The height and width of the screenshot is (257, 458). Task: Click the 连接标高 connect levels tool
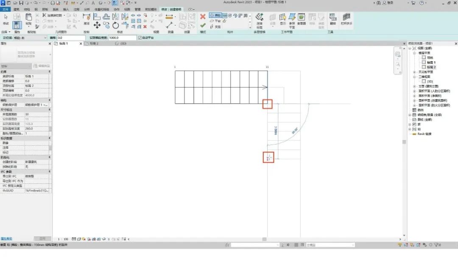click(x=260, y=19)
